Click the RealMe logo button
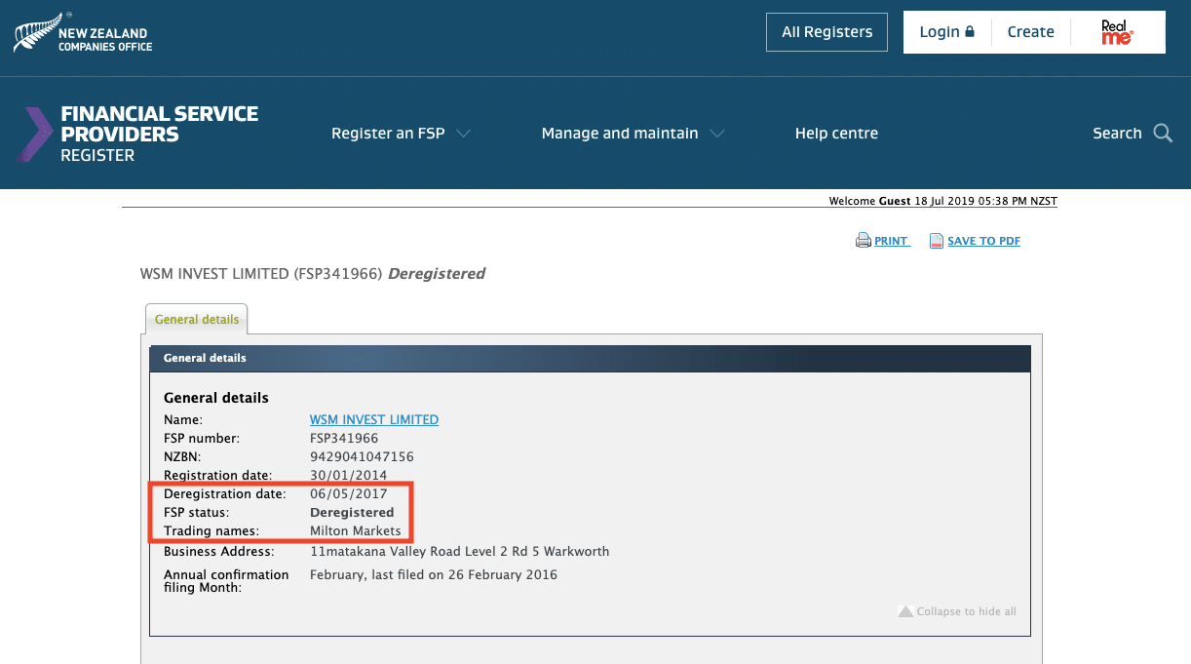The width and height of the screenshot is (1191, 664). click(x=1117, y=32)
